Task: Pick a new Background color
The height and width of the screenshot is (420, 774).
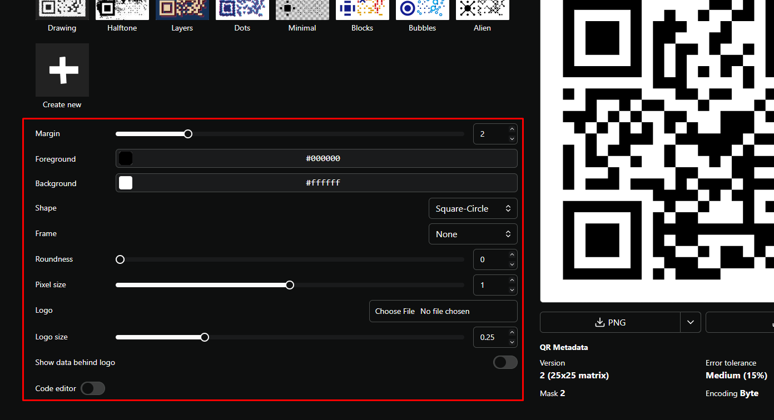Action: coord(125,182)
